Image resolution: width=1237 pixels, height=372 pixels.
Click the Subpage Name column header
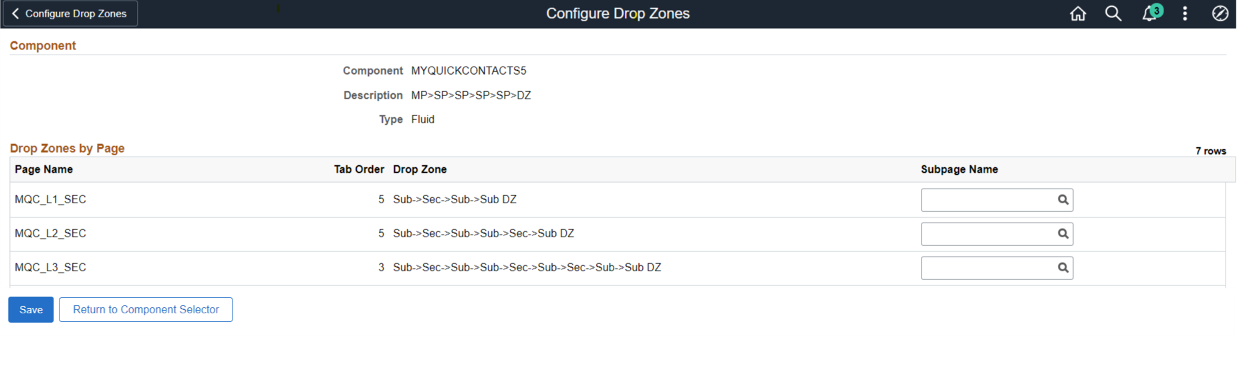[959, 169]
